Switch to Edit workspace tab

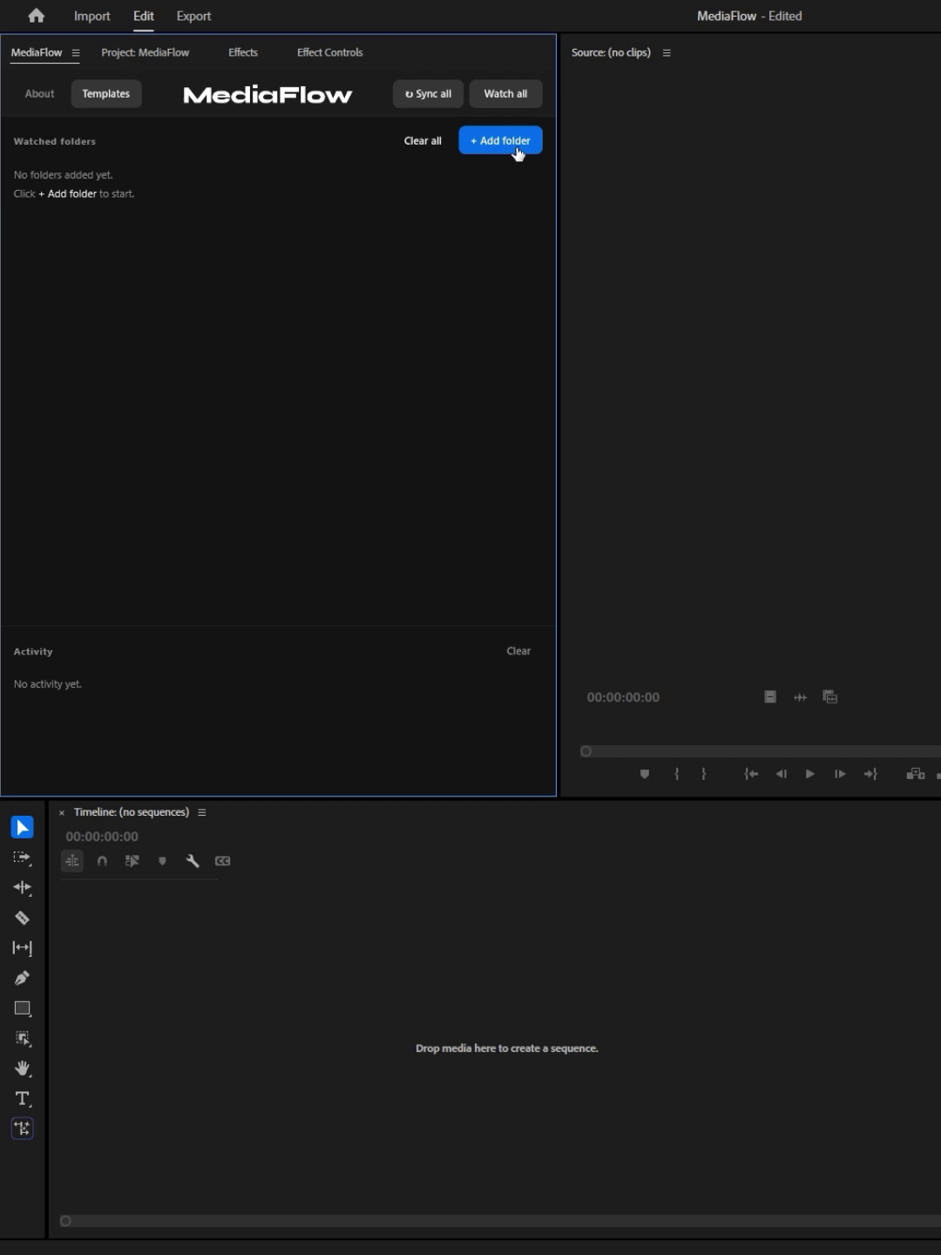[x=144, y=16]
